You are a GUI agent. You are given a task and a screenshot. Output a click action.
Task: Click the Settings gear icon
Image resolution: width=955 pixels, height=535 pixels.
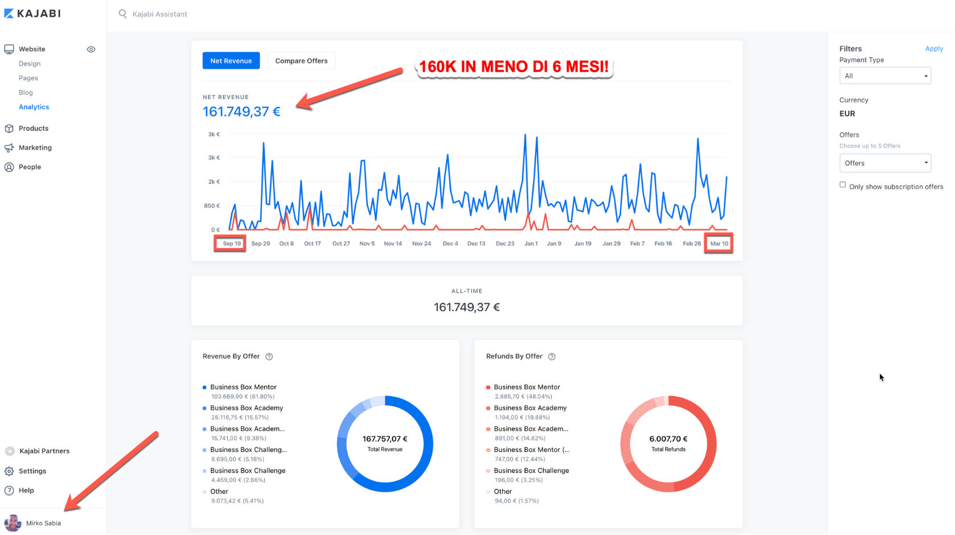pyautogui.click(x=9, y=471)
